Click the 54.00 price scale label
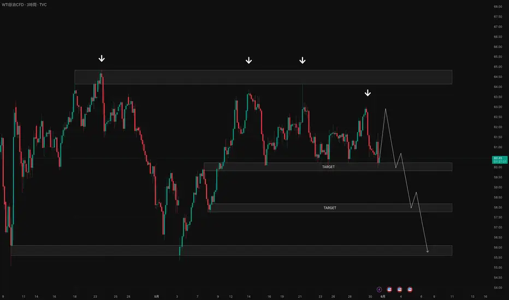Screen dimensions: 509x300 [498, 287]
